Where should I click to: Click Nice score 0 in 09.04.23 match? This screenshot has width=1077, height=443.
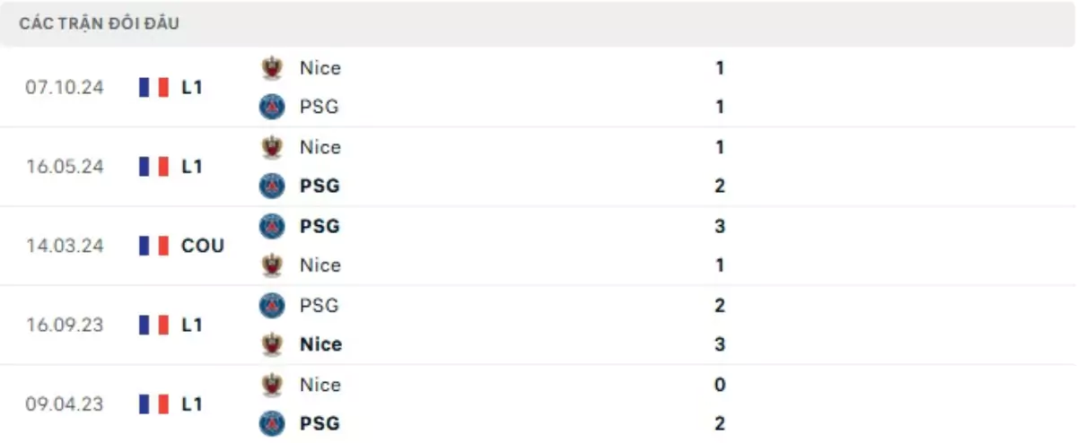point(720,385)
